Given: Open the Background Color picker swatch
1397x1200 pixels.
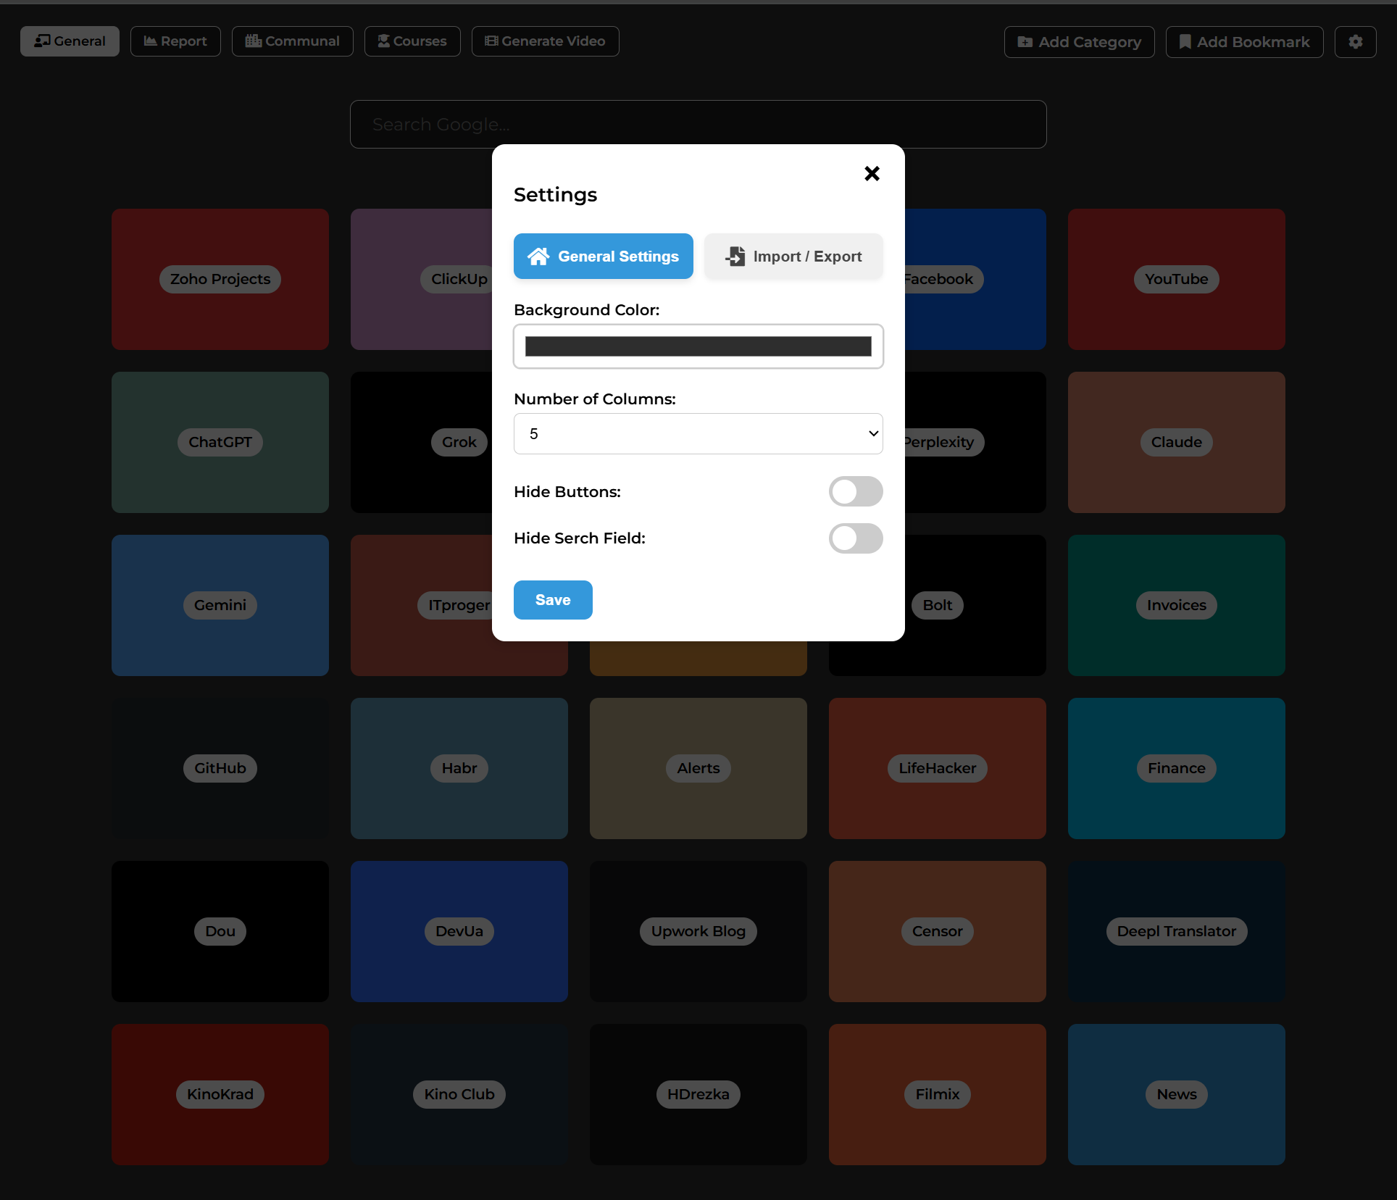Looking at the screenshot, I should point(698,346).
